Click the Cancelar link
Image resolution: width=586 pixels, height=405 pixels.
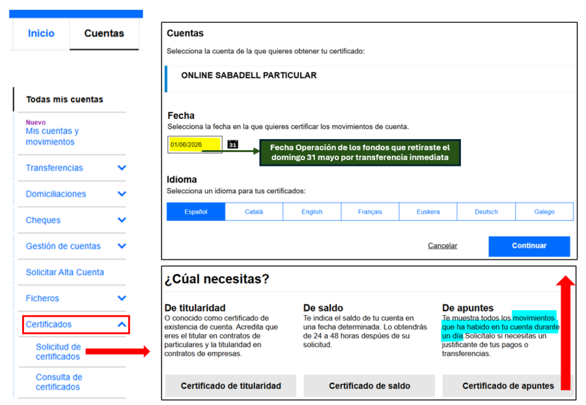coord(443,246)
